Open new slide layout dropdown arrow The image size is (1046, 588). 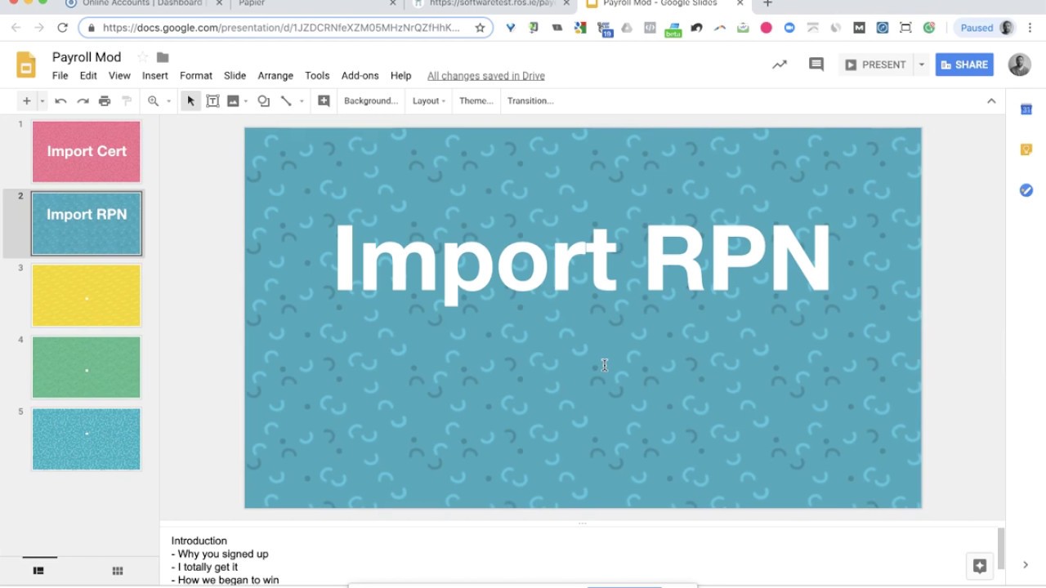click(42, 101)
